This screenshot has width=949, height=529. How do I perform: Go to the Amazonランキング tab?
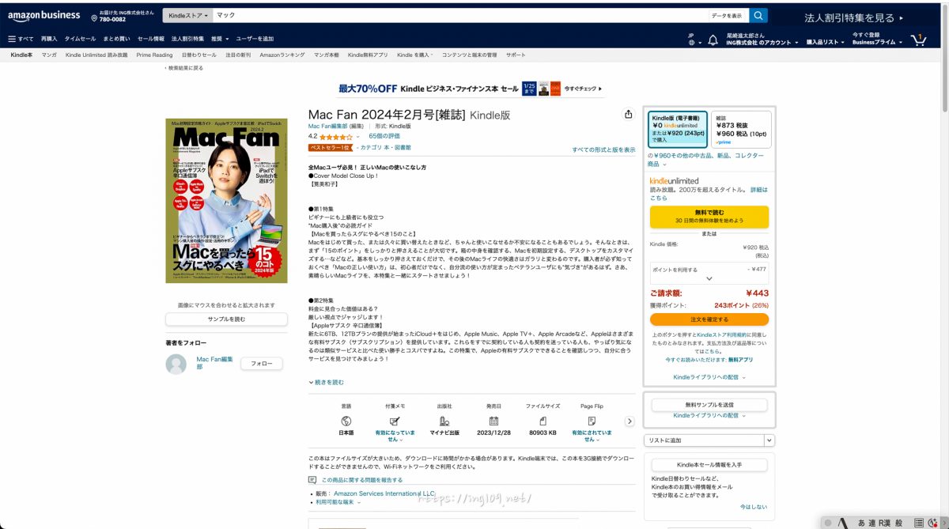click(282, 55)
